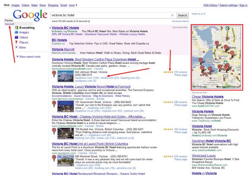
Task: Click the Search button
Action: [182, 16]
